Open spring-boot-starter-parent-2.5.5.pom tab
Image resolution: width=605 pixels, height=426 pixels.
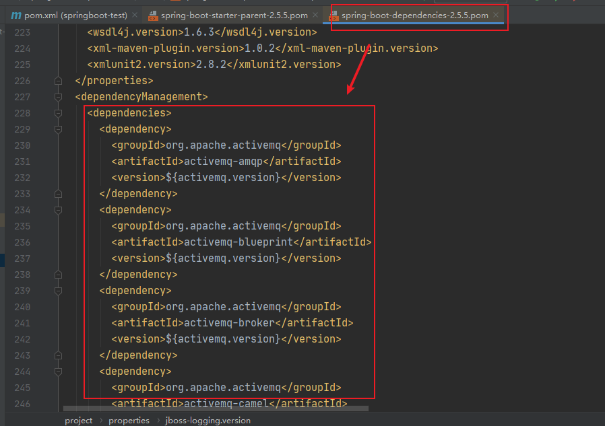(234, 15)
